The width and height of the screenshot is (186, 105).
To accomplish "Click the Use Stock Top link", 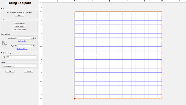I will tap(22, 41).
